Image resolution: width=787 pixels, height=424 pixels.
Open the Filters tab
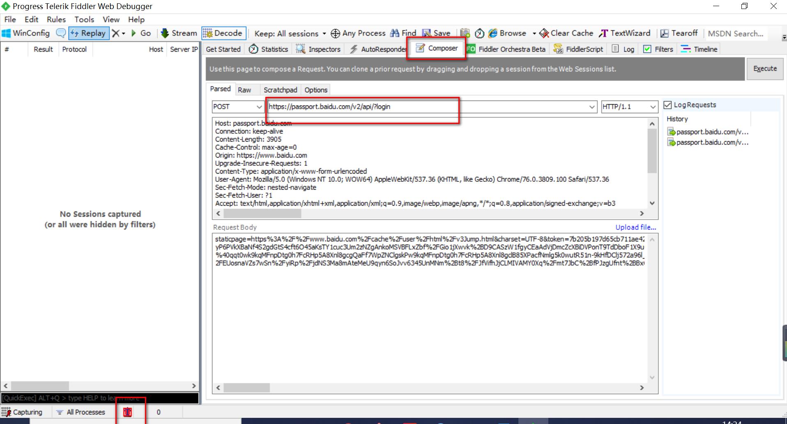click(658, 49)
